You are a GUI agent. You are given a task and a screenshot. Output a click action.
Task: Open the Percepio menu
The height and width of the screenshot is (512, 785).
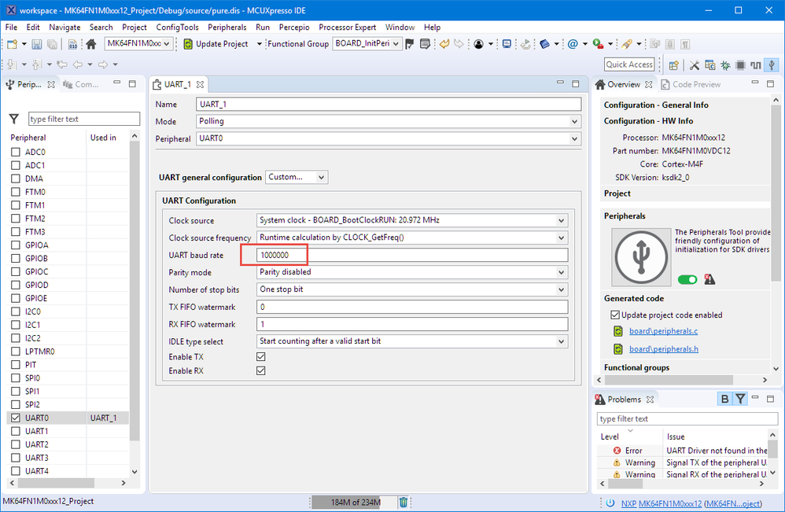coord(294,27)
